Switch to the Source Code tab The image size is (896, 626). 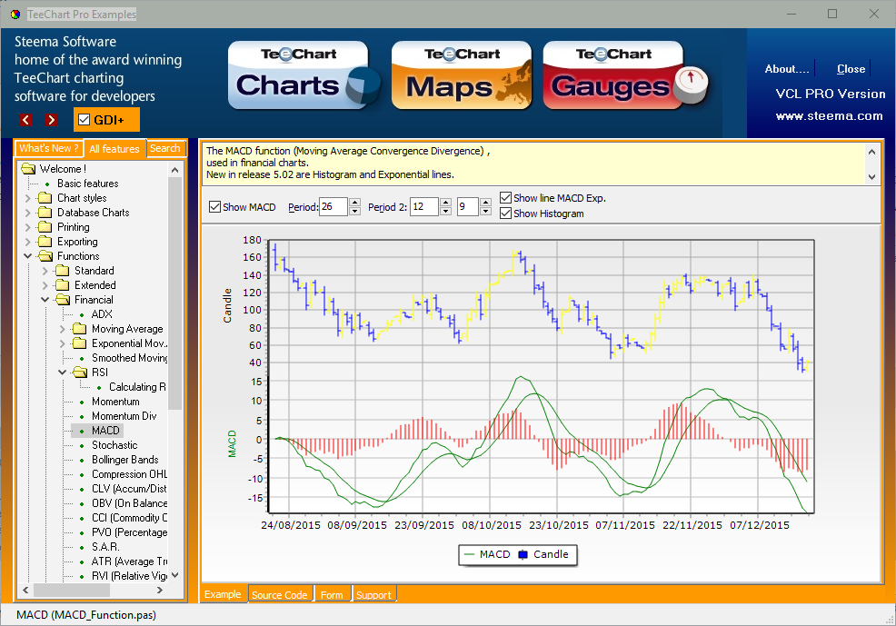(279, 594)
